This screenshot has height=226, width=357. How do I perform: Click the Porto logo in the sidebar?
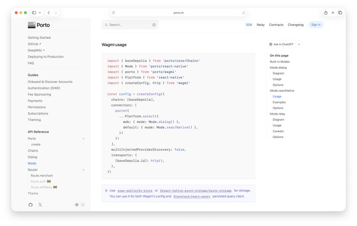(x=39, y=25)
